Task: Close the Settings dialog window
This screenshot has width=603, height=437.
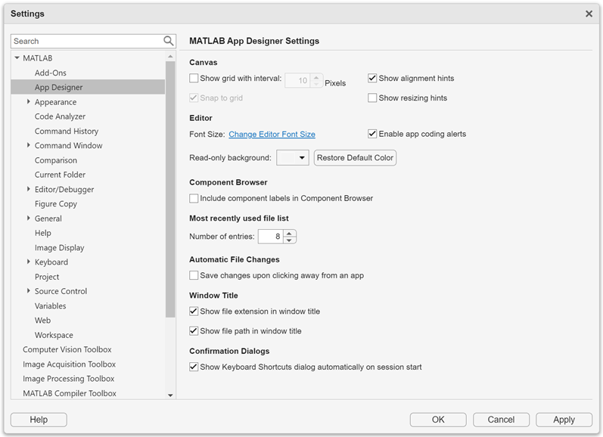Action: (589, 14)
